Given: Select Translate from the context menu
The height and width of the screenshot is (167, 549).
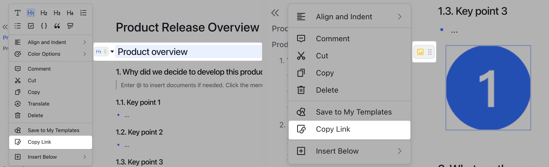Looking at the screenshot, I should pos(39,104).
